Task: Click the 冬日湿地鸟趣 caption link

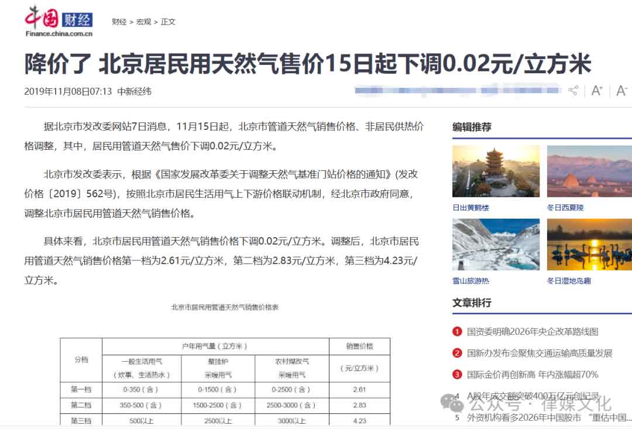Action: pyautogui.click(x=569, y=281)
